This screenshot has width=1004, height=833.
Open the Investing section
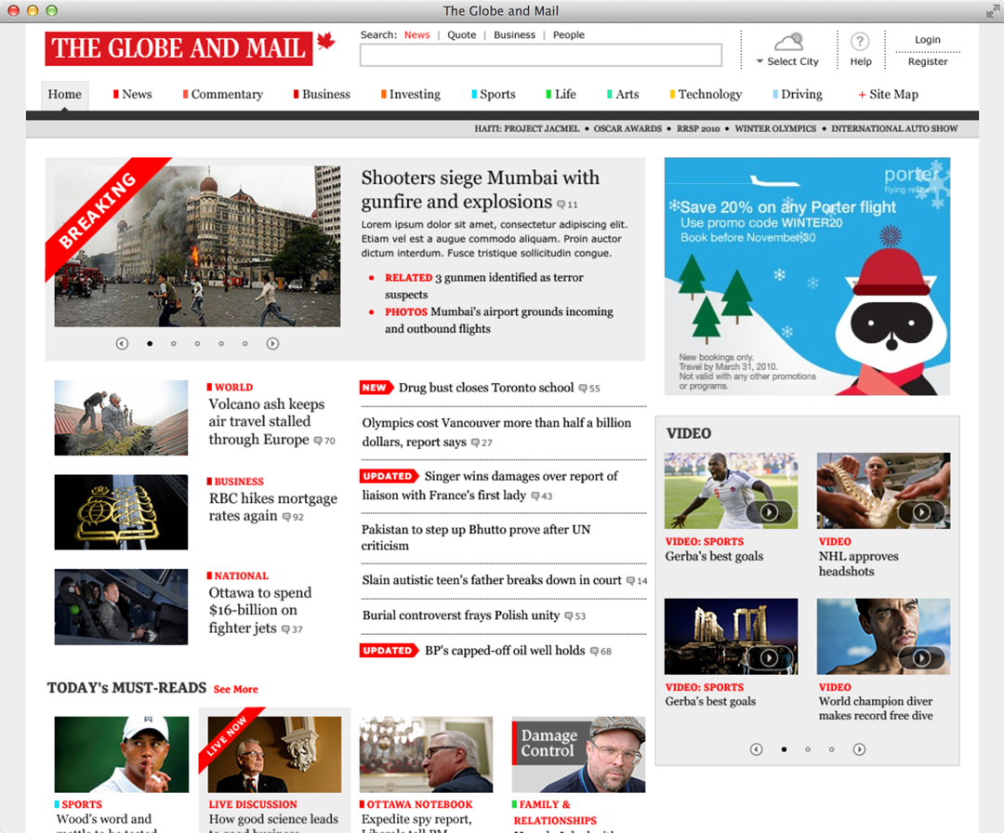tap(411, 95)
